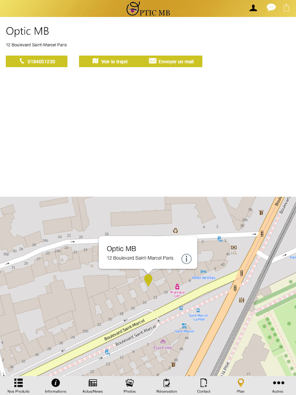This screenshot has height=395, width=296.
Task: Click Pharmacie Lam marker on map
Action: pos(177,287)
